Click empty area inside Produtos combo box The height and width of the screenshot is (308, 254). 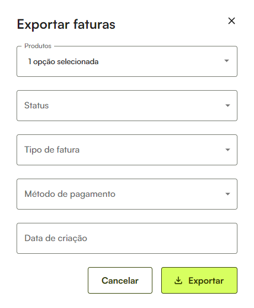point(161,61)
